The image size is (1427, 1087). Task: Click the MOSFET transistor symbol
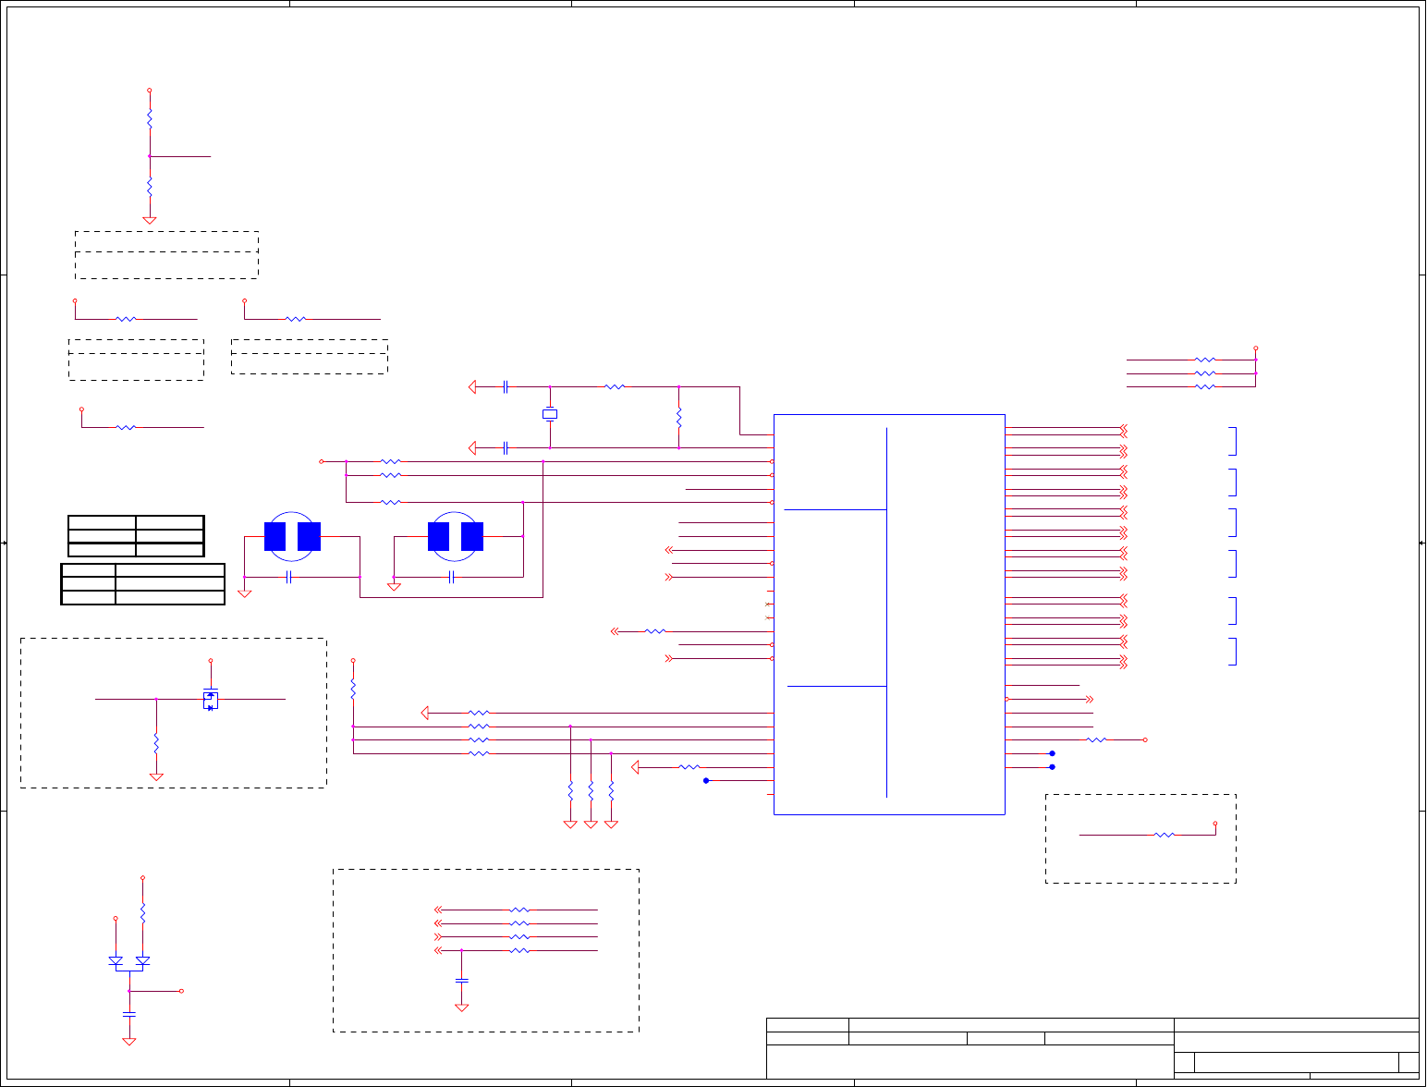click(x=211, y=700)
